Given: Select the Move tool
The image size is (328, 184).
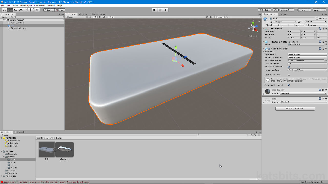Looking at the screenshot, I should 10,10.
